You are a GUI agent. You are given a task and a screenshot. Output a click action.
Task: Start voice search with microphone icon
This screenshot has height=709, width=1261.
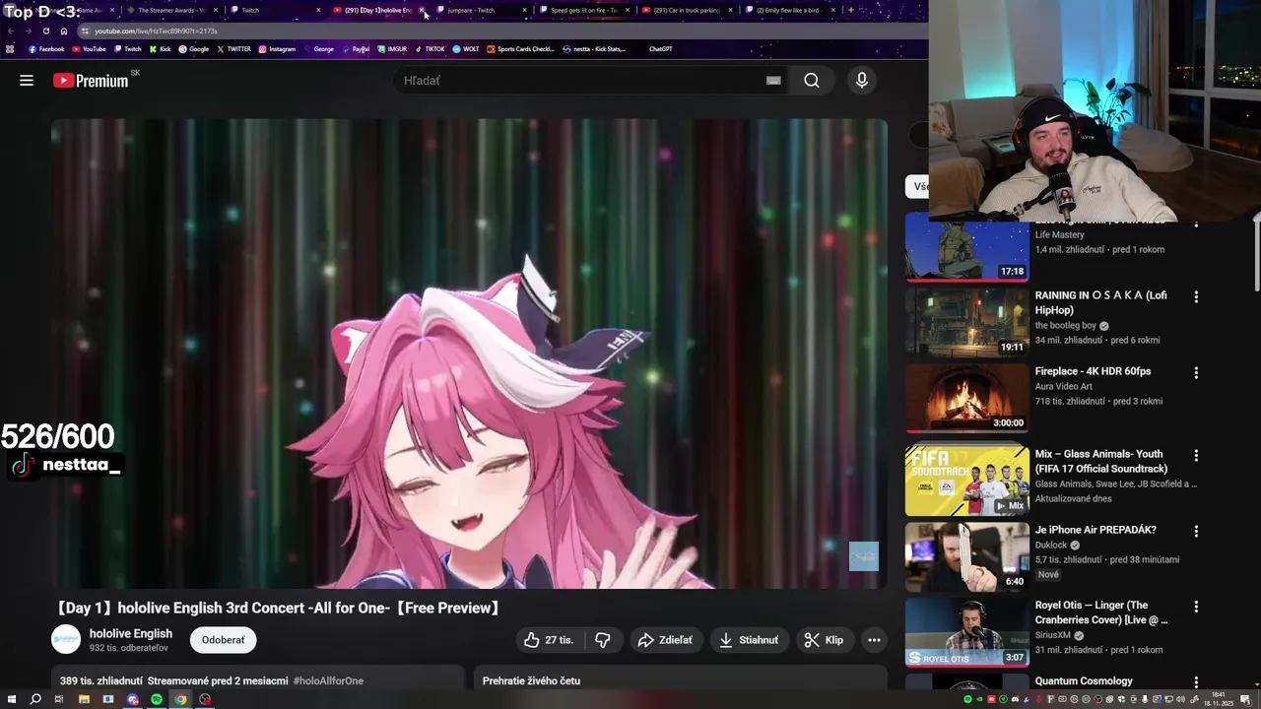tap(862, 81)
